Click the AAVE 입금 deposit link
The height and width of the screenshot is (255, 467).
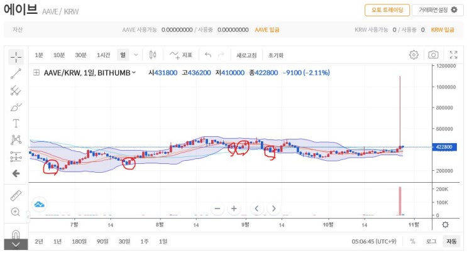(267, 30)
